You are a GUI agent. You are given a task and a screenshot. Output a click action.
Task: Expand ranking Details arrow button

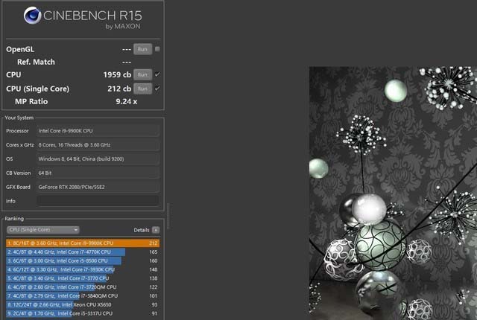click(x=156, y=230)
